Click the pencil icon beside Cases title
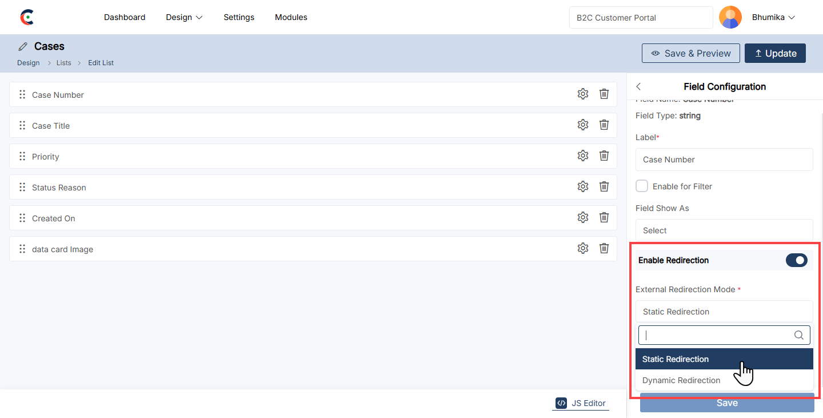823x418 pixels. [23, 47]
